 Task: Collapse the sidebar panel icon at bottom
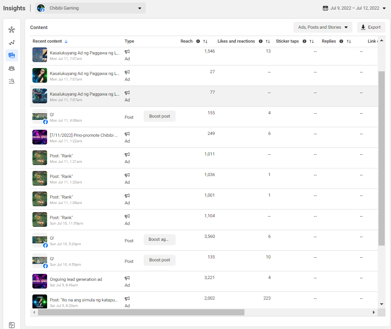pyautogui.click(x=12, y=325)
